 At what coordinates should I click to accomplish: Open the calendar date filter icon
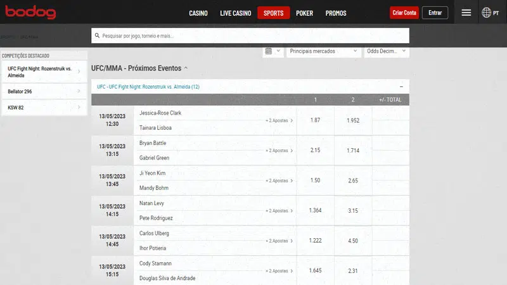click(269, 51)
